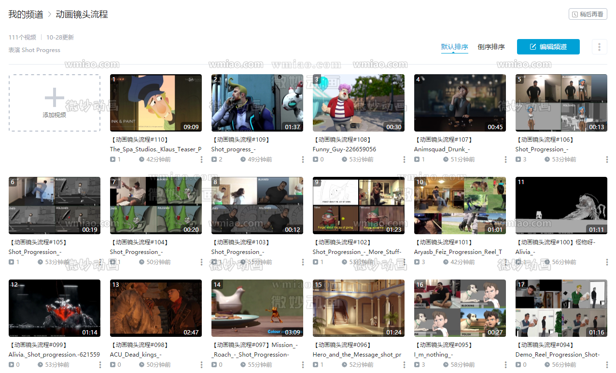Click play count icon under Shot_progress_ #109
This screenshot has width=616, height=373.
click(x=214, y=160)
